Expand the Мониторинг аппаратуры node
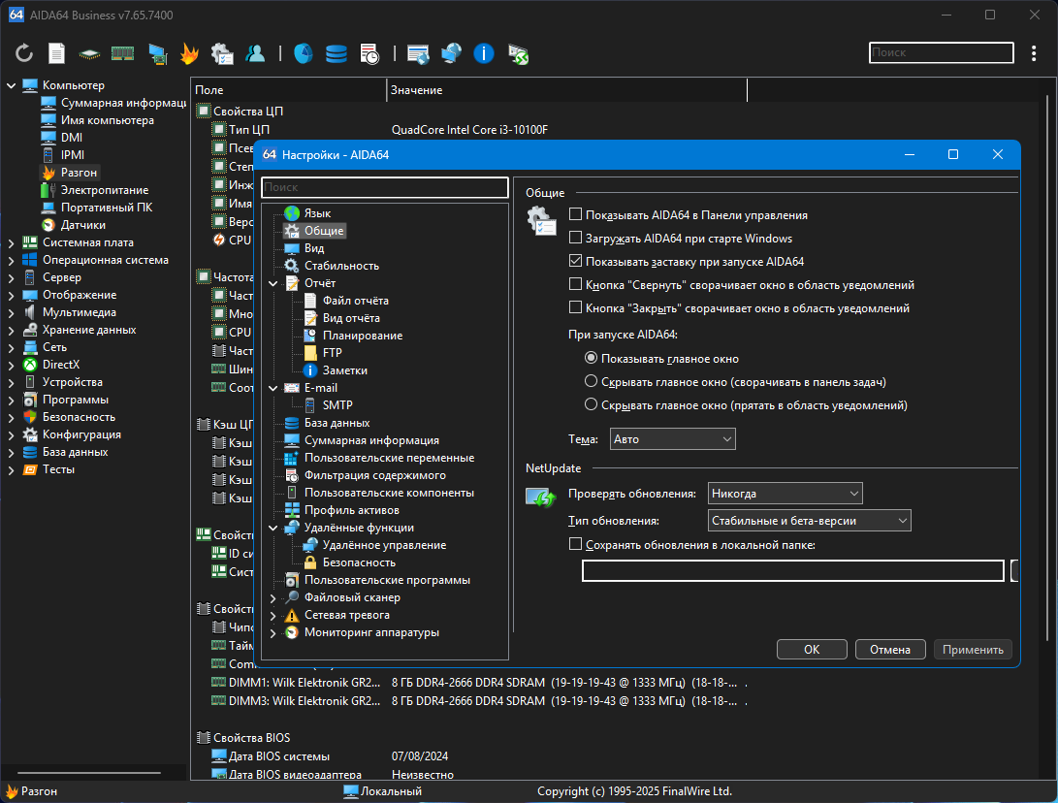1058x803 pixels. [273, 633]
